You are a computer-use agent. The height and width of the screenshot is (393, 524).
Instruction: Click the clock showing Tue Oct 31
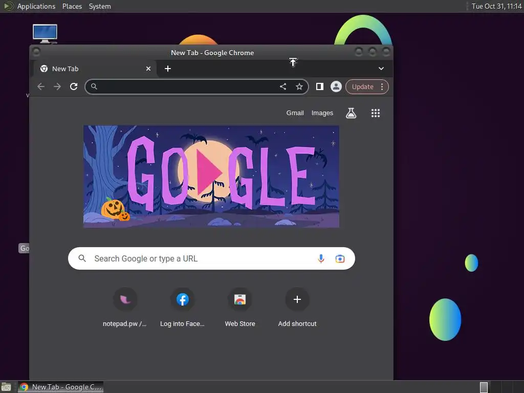point(496,6)
